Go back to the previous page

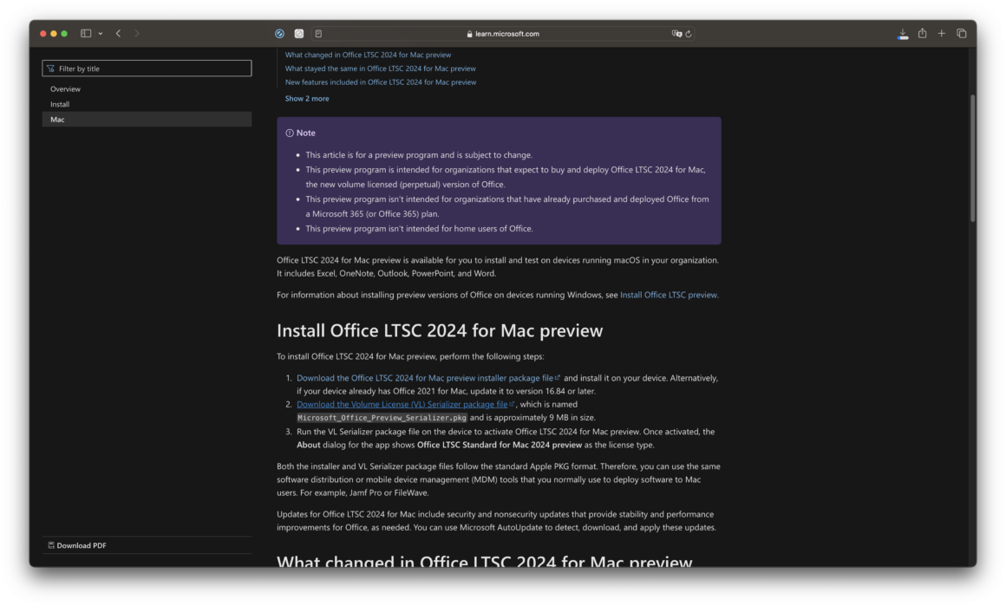click(x=118, y=33)
